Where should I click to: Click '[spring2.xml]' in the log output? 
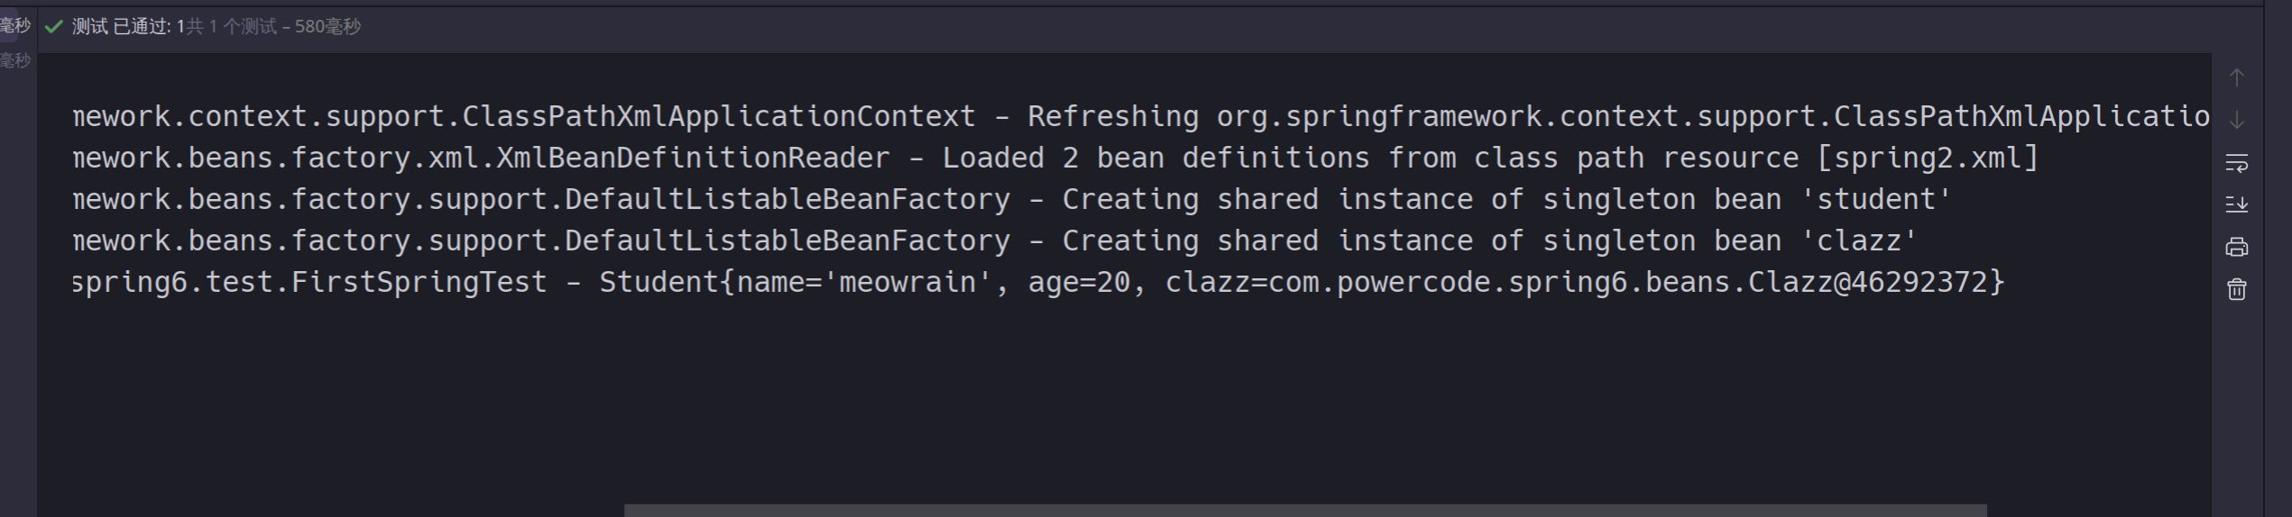click(x=1928, y=158)
